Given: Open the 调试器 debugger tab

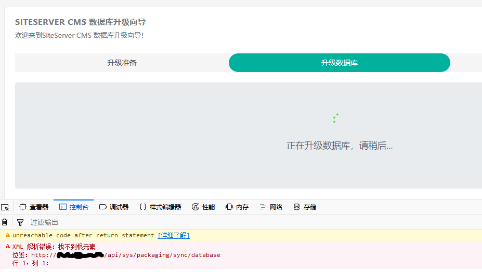Looking at the screenshot, I should pos(114,207).
